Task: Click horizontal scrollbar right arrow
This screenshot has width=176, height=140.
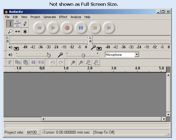Action: 164,119
